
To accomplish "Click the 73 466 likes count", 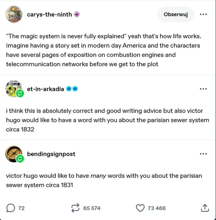I will pyautogui.click(x=157, y=208).
